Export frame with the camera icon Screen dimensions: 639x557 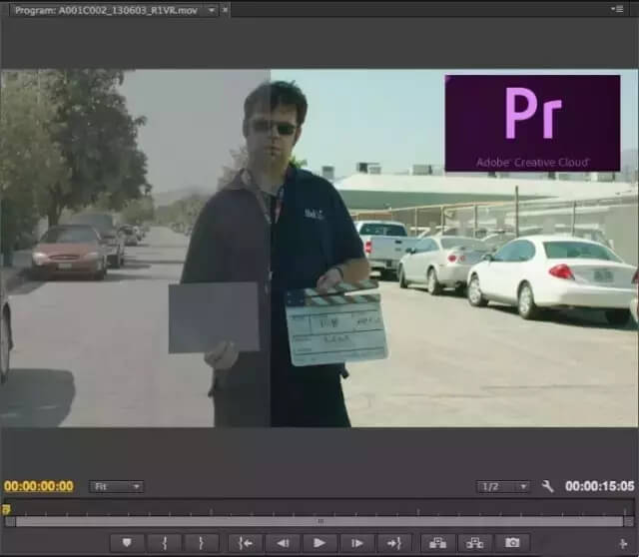512,542
